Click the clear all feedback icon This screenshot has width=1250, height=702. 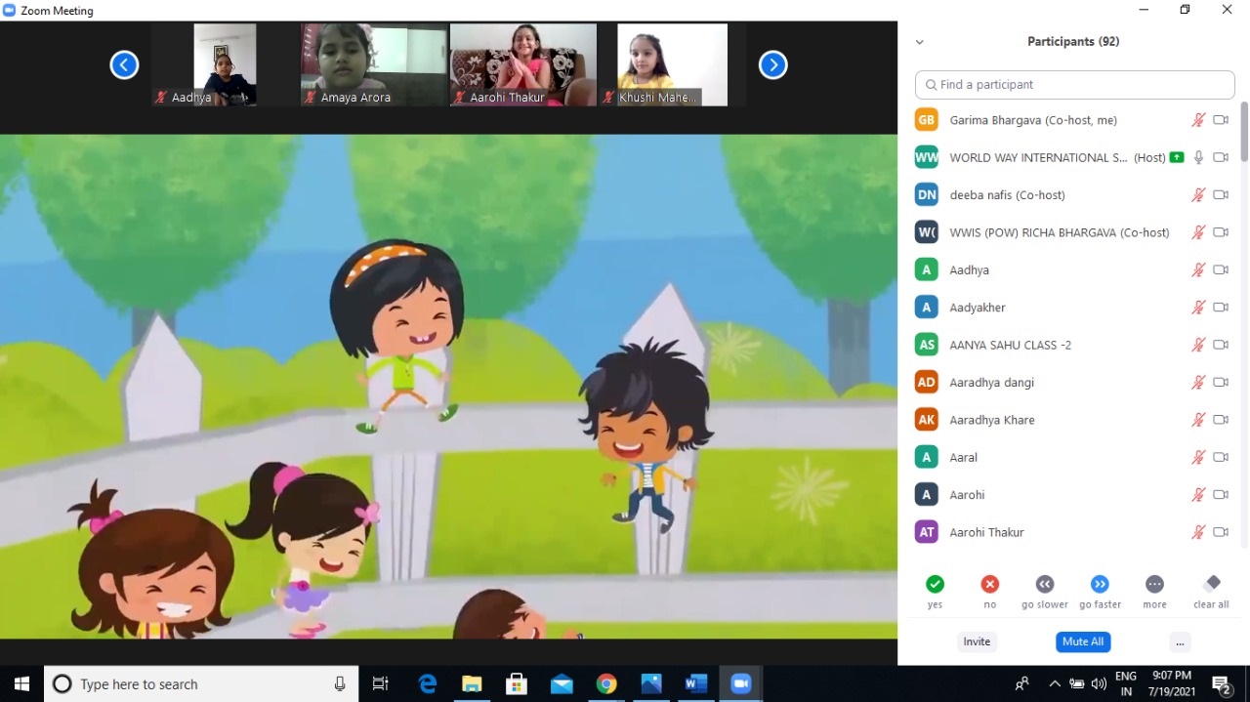1212,583
